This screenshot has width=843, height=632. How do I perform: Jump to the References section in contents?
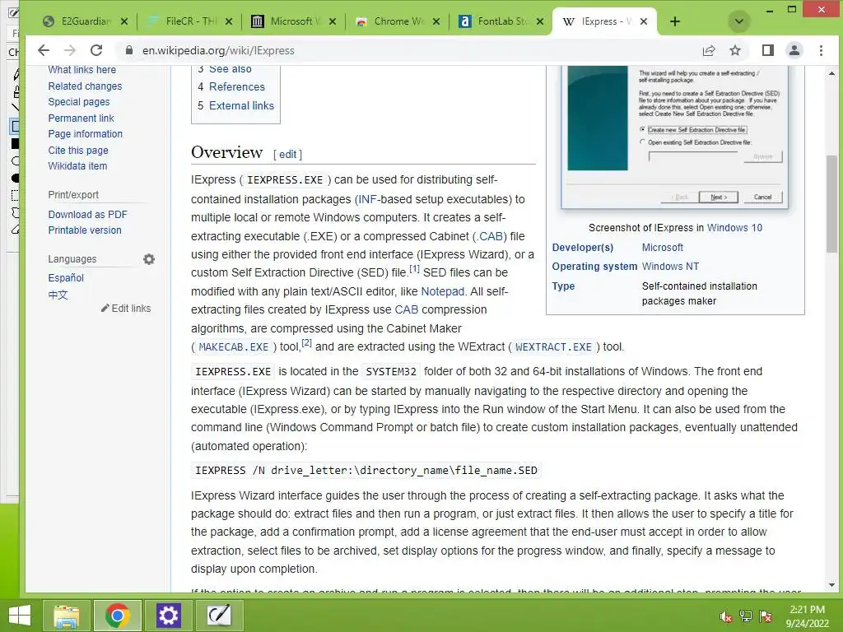237,86
